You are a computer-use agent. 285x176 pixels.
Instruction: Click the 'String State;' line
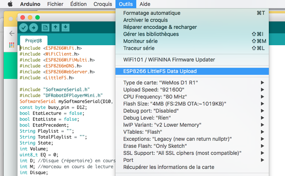pos(36,143)
